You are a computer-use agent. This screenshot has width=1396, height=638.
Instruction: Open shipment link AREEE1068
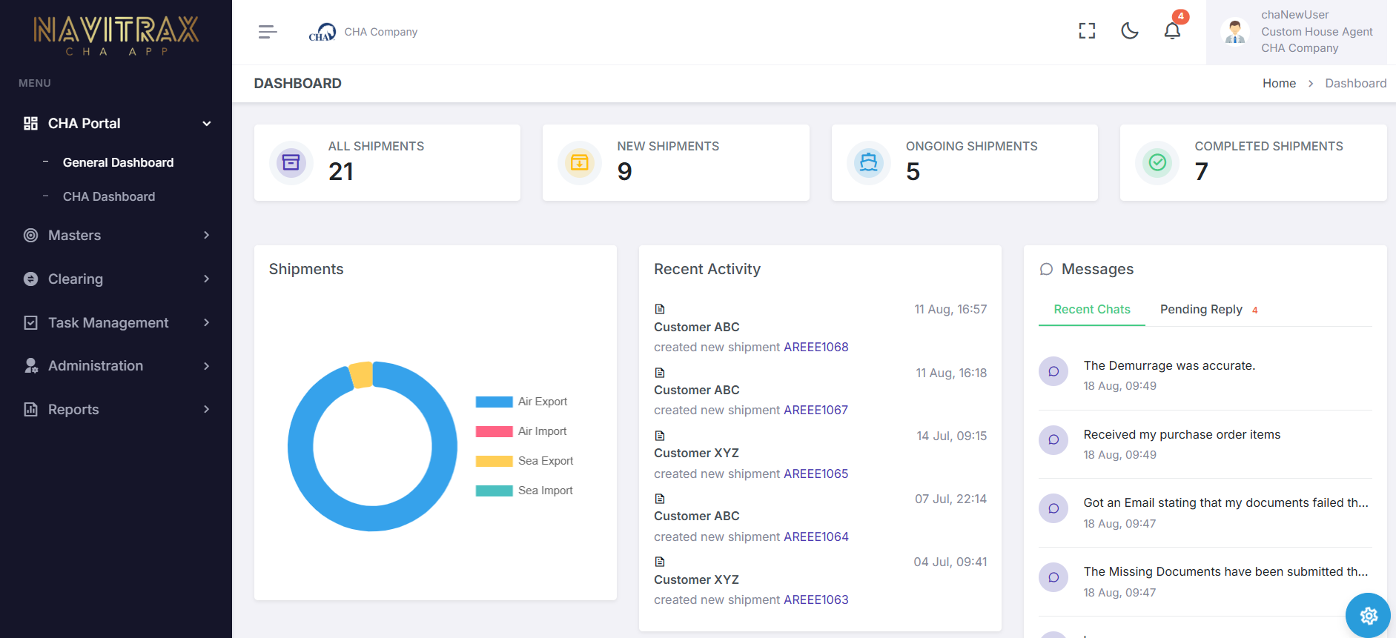tap(816, 347)
